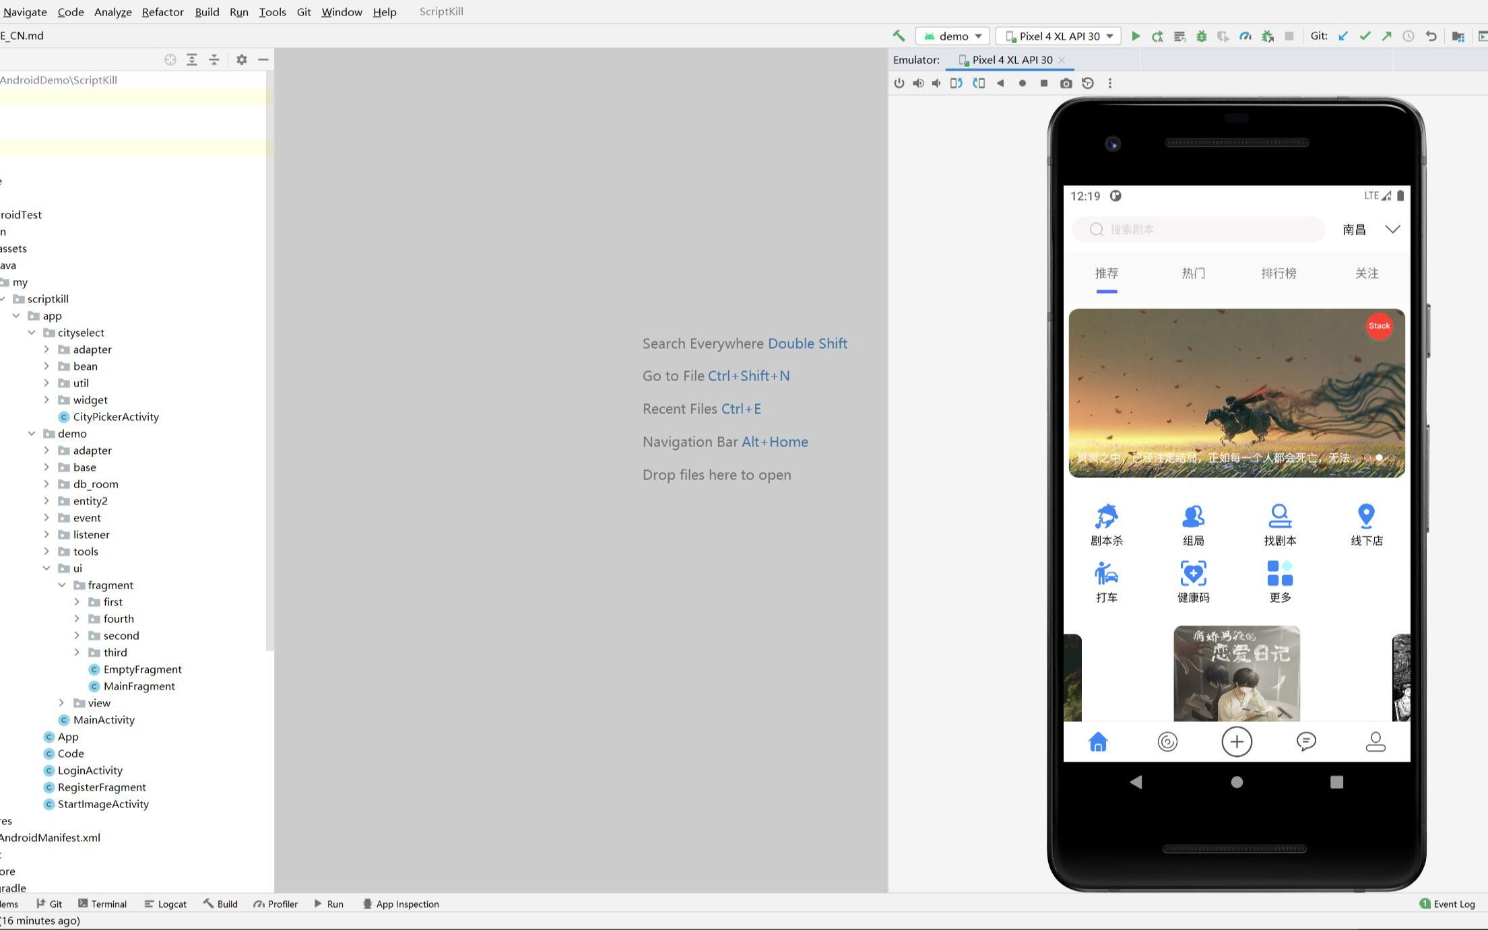Lower emulator volume with the volume icon
1488x930 pixels.
tap(936, 84)
